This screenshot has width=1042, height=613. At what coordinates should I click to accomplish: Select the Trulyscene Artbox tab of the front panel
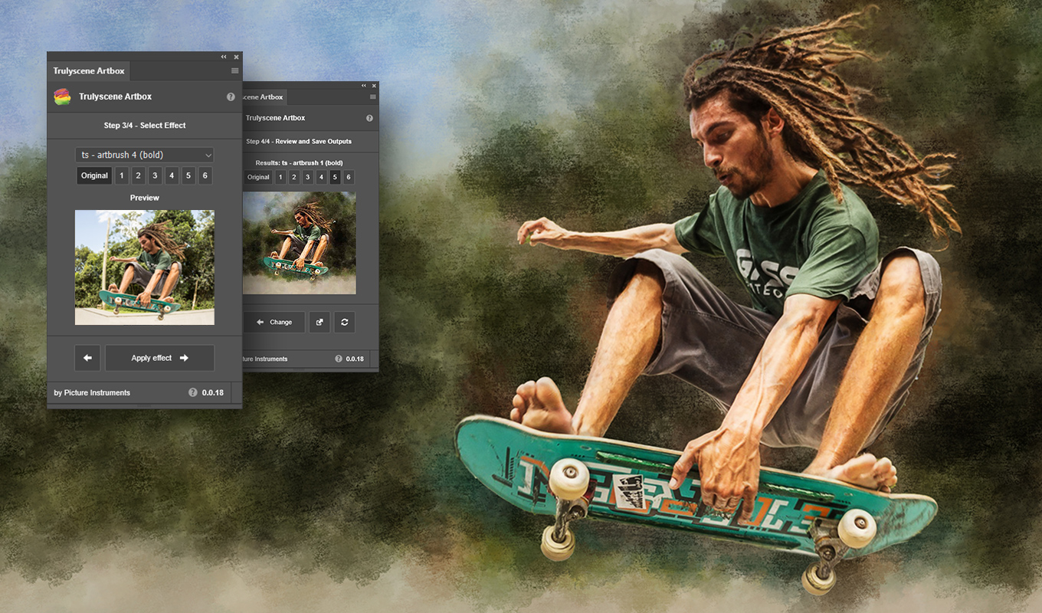(x=89, y=70)
